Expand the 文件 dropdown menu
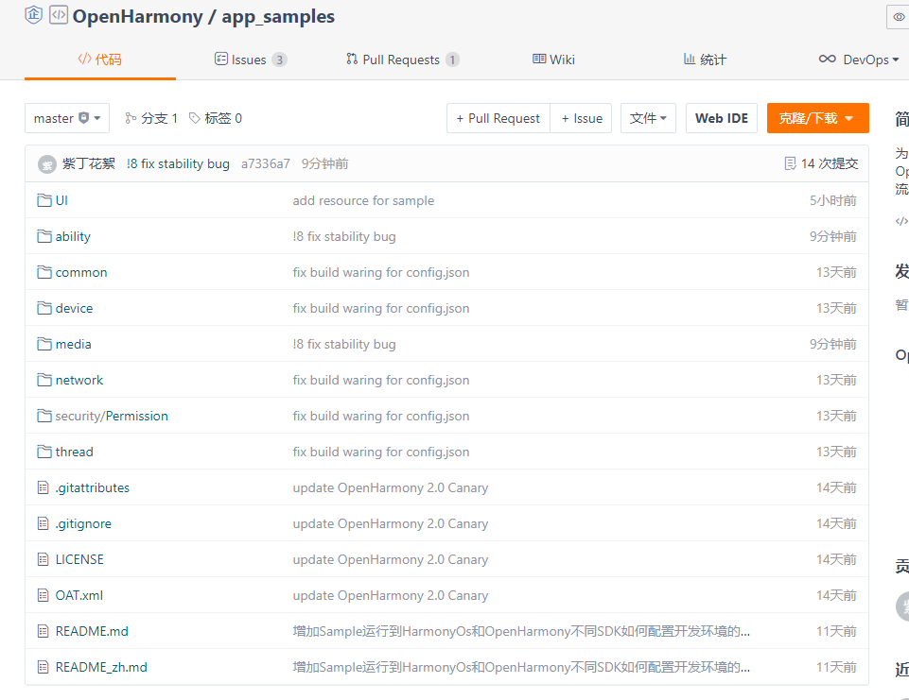This screenshot has width=909, height=700. coord(648,118)
